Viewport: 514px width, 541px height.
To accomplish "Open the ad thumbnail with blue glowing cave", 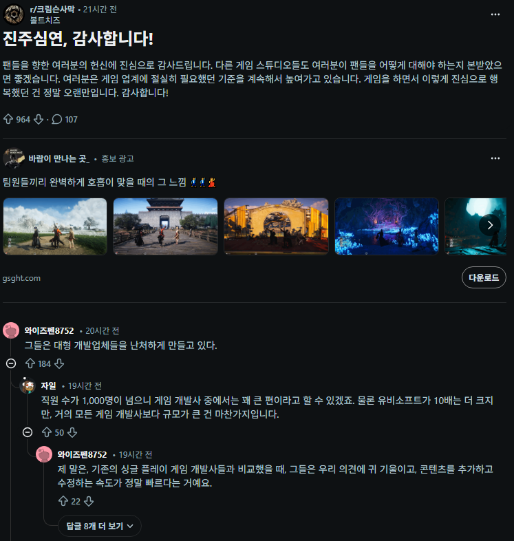I will point(387,226).
